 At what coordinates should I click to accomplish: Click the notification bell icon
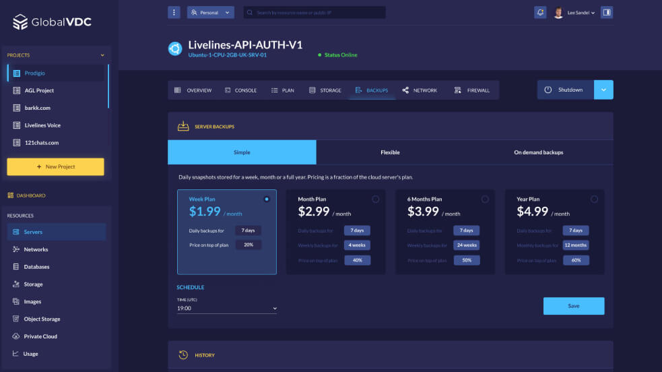[x=540, y=12]
